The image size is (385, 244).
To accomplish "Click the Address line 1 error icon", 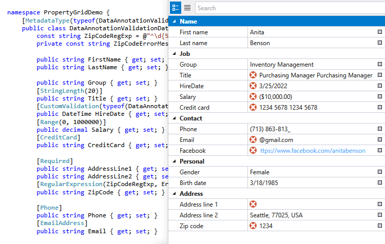I will tap(253, 205).
